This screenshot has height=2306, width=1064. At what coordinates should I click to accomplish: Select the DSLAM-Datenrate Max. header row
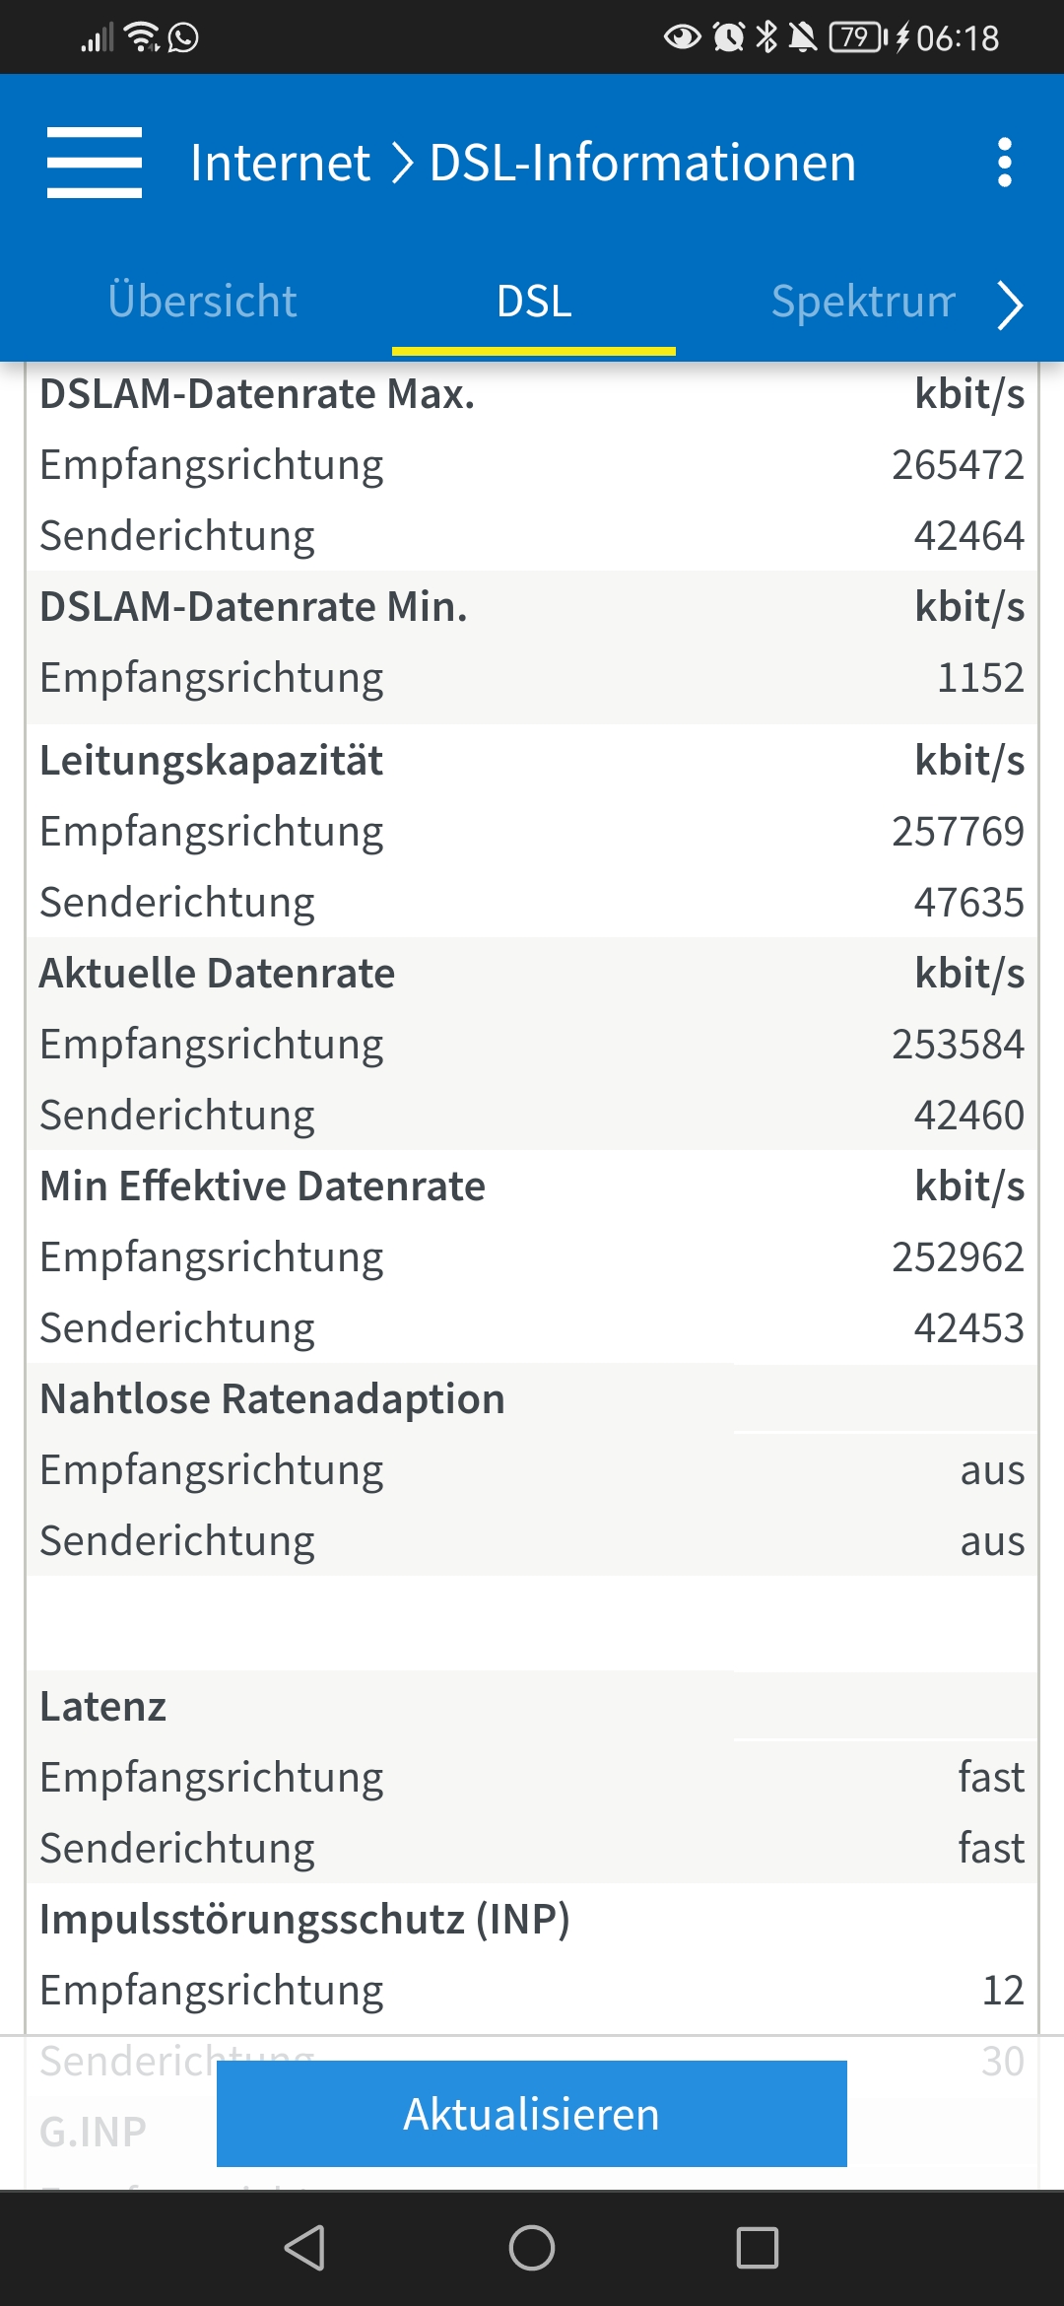(532, 394)
